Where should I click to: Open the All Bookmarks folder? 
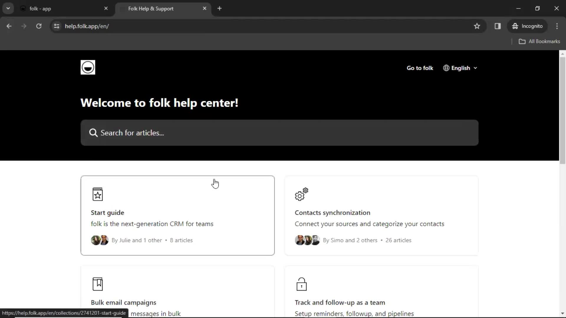coord(539,42)
